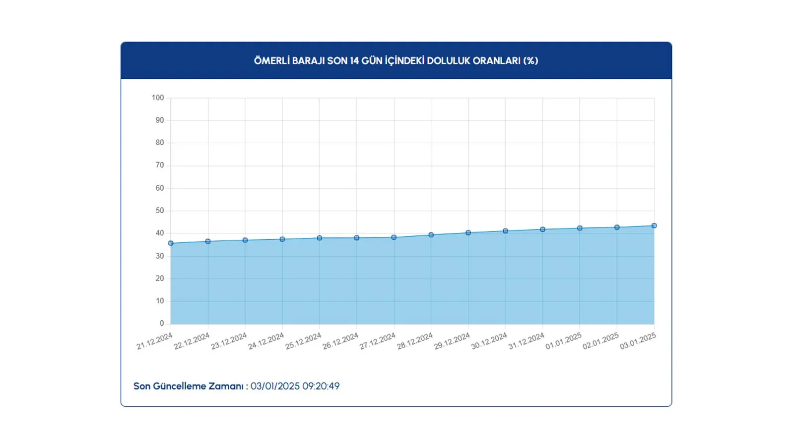Image resolution: width=794 pixels, height=446 pixels.
Task: Click the 26.12.2024 data point
Action: (357, 238)
